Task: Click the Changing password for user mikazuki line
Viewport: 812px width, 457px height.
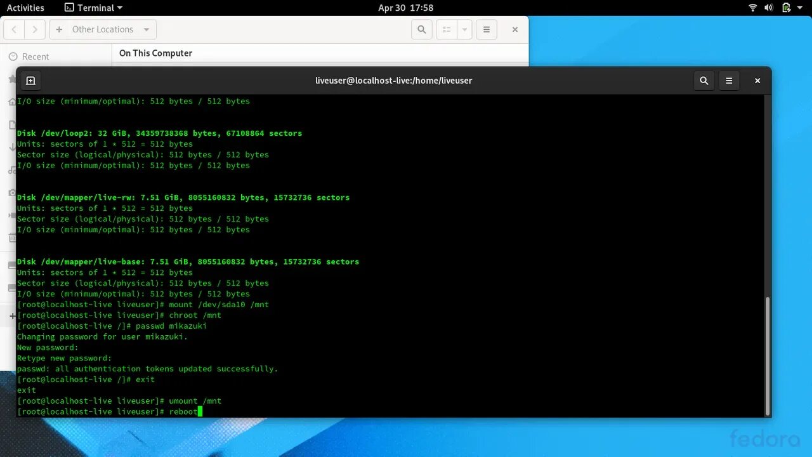Action: click(102, 337)
